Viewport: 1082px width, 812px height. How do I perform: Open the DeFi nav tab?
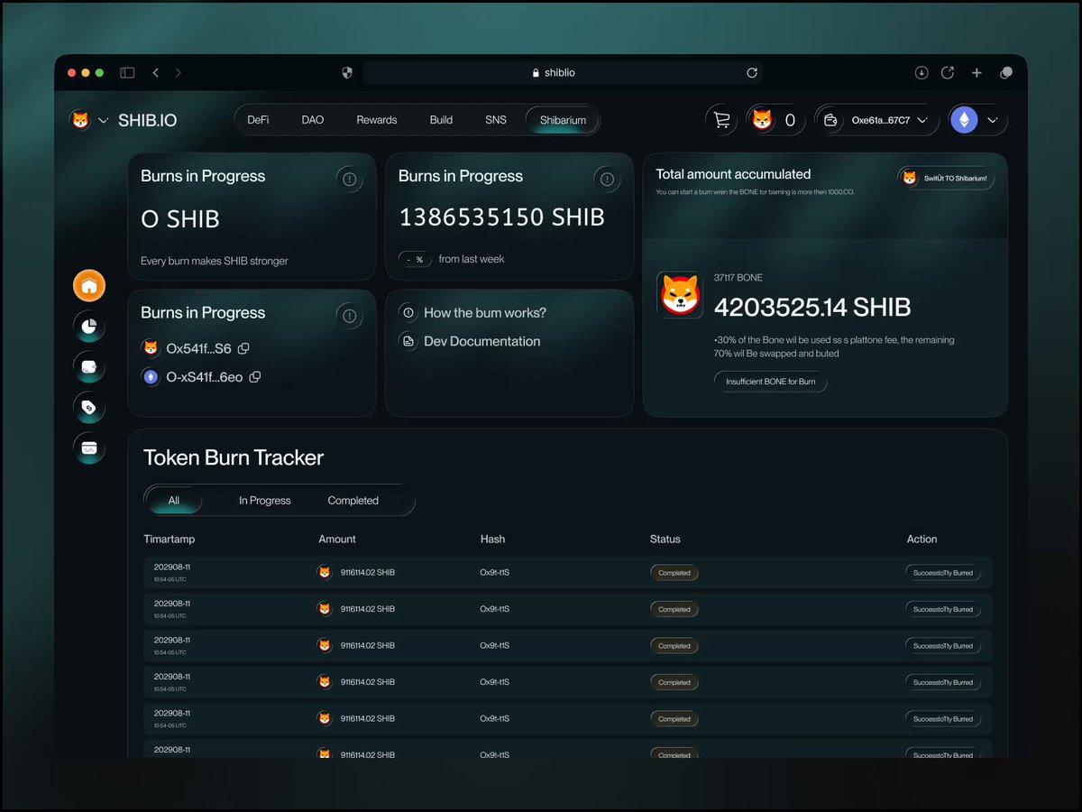258,120
